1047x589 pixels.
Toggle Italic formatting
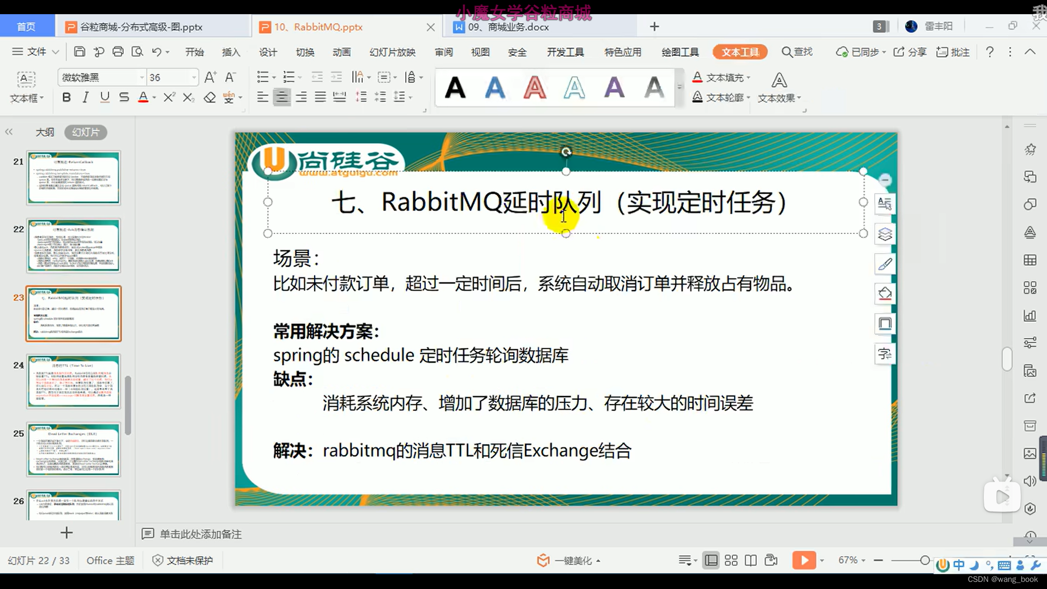pos(86,98)
